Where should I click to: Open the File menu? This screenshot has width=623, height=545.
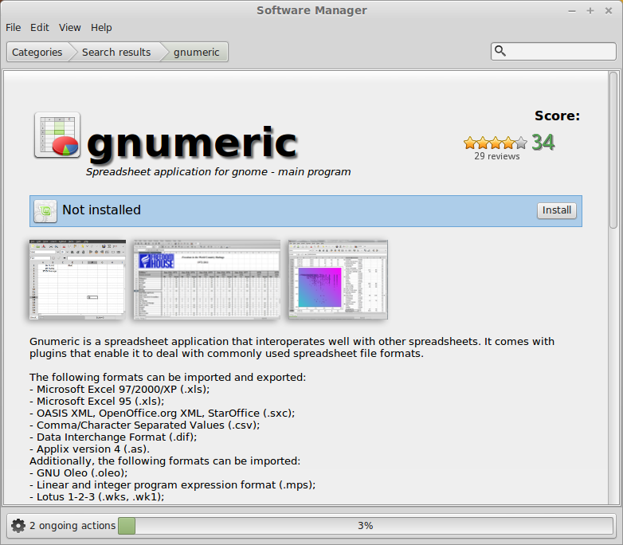(x=13, y=27)
